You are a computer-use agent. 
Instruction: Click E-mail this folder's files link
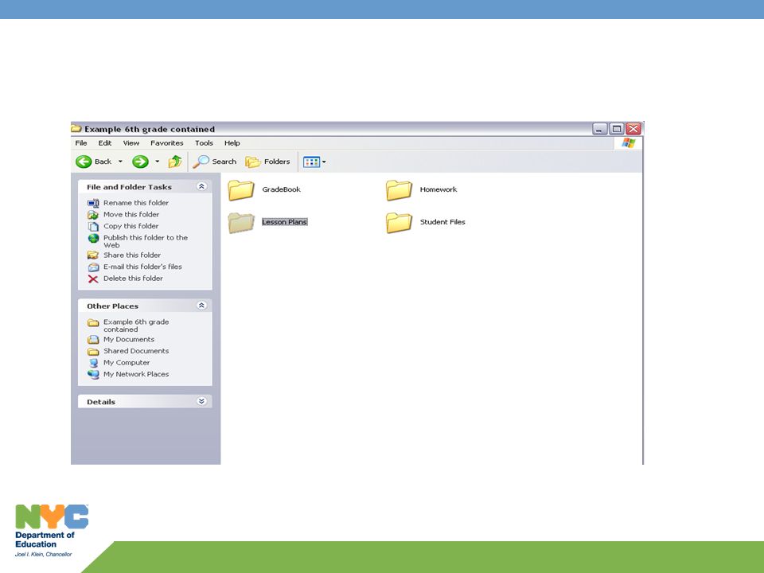142,267
